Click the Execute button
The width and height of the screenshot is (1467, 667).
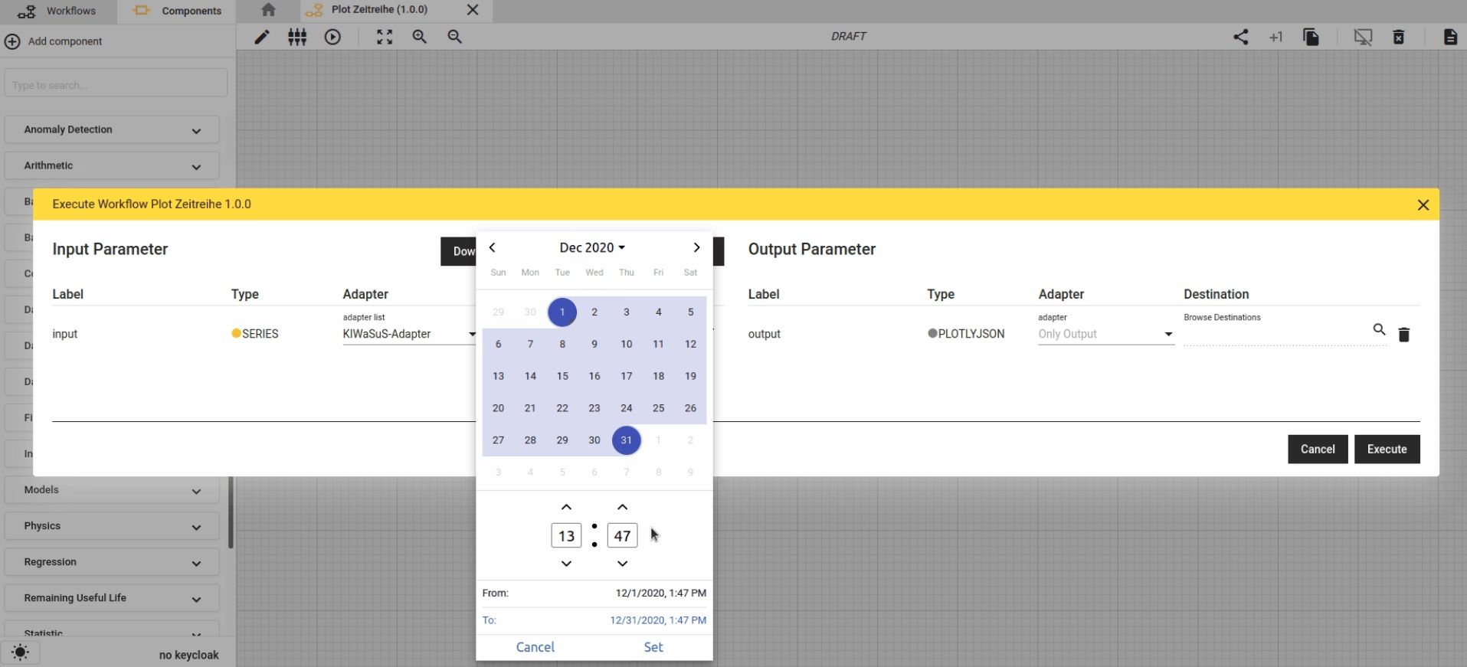click(x=1387, y=450)
